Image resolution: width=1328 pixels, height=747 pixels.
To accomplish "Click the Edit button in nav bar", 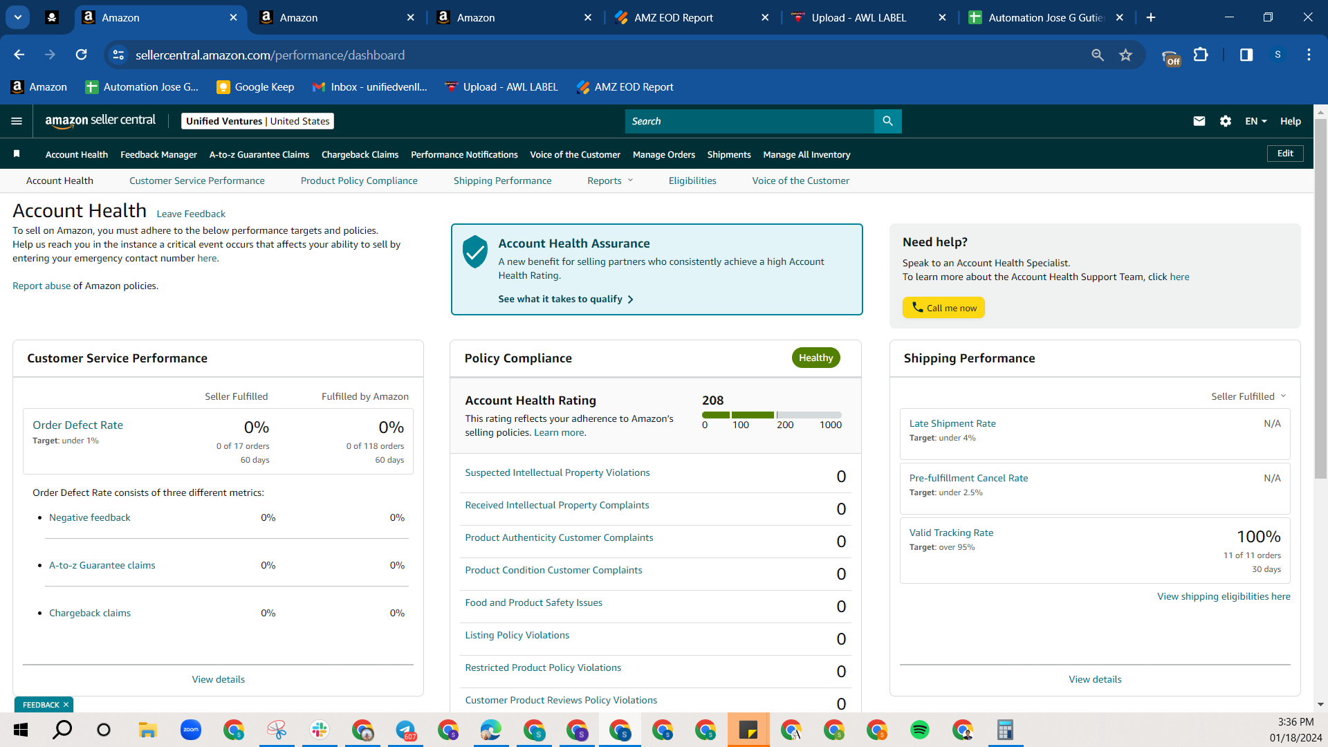I will point(1285,154).
